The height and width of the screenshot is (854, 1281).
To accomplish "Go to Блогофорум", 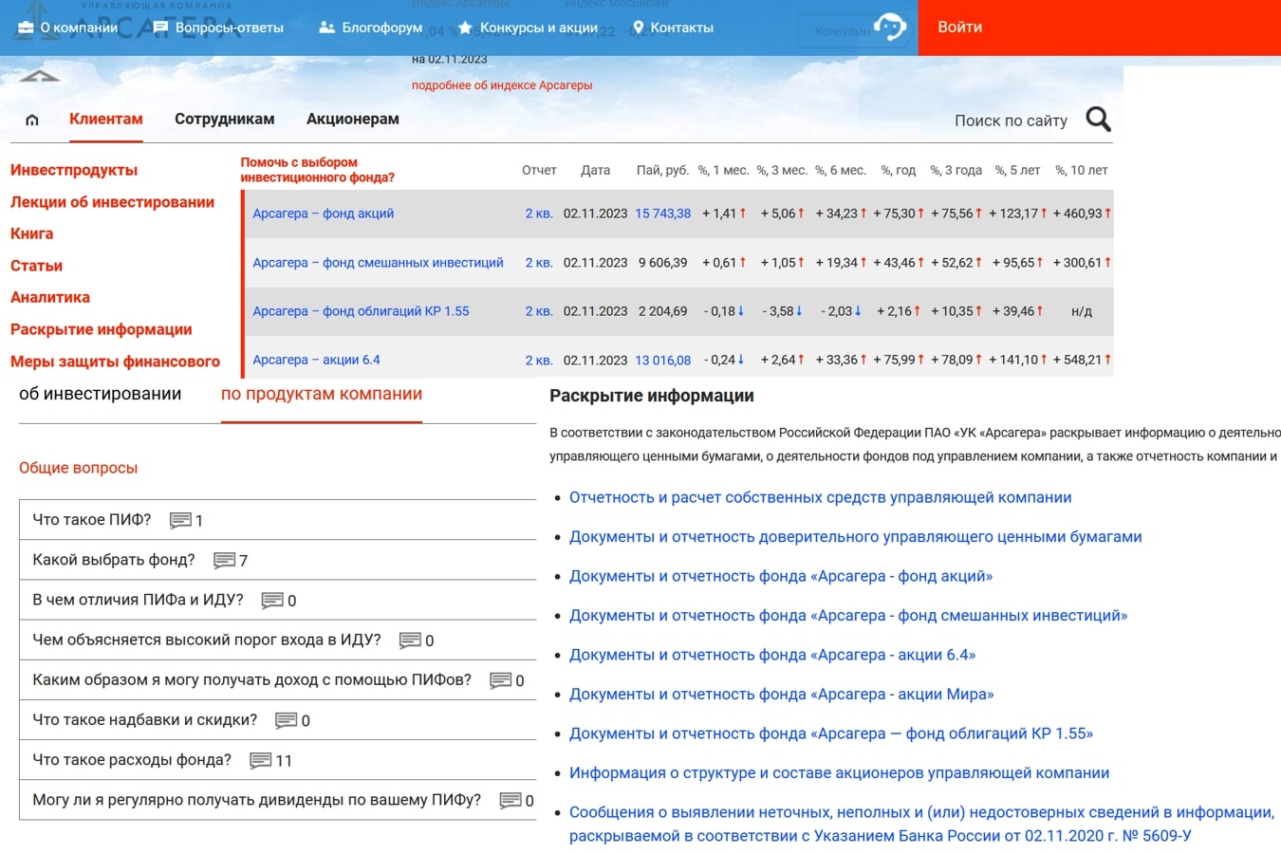I will pos(382,28).
